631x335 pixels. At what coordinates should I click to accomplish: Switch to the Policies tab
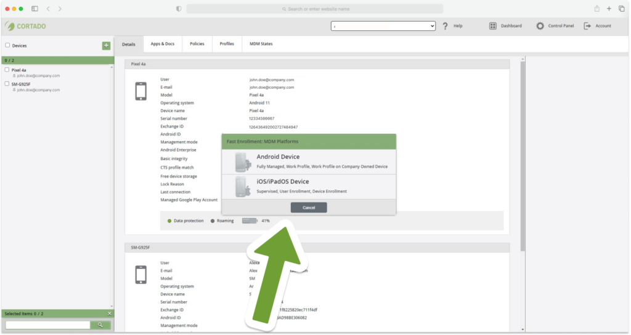197,44
